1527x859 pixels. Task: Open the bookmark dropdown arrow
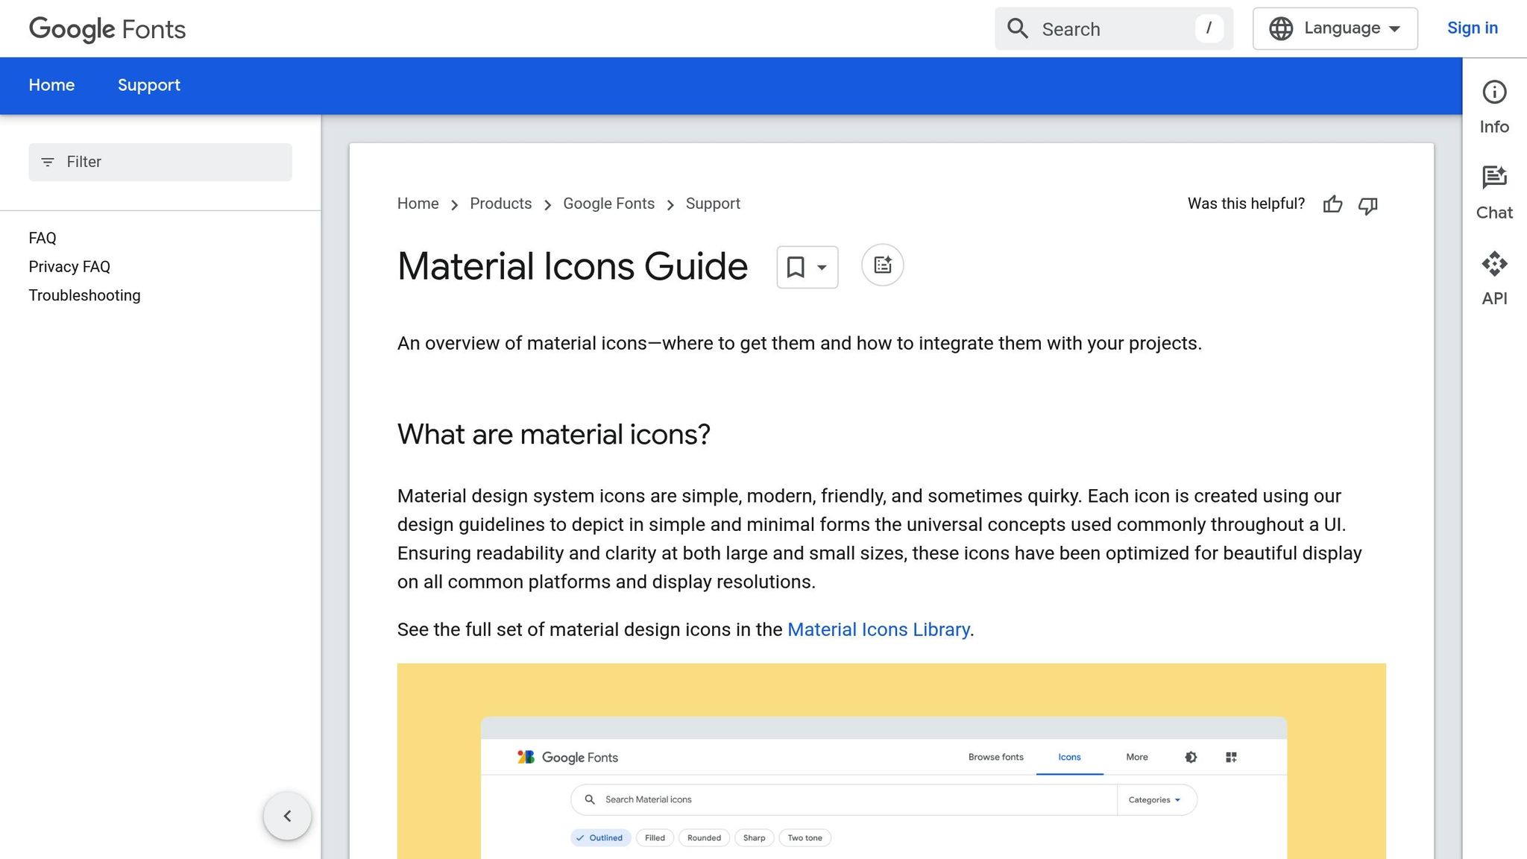pos(821,267)
